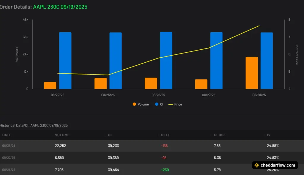Viewport: 304px width, 175px height.
Task: Click IV value 24.83%
Action: click(x=273, y=158)
